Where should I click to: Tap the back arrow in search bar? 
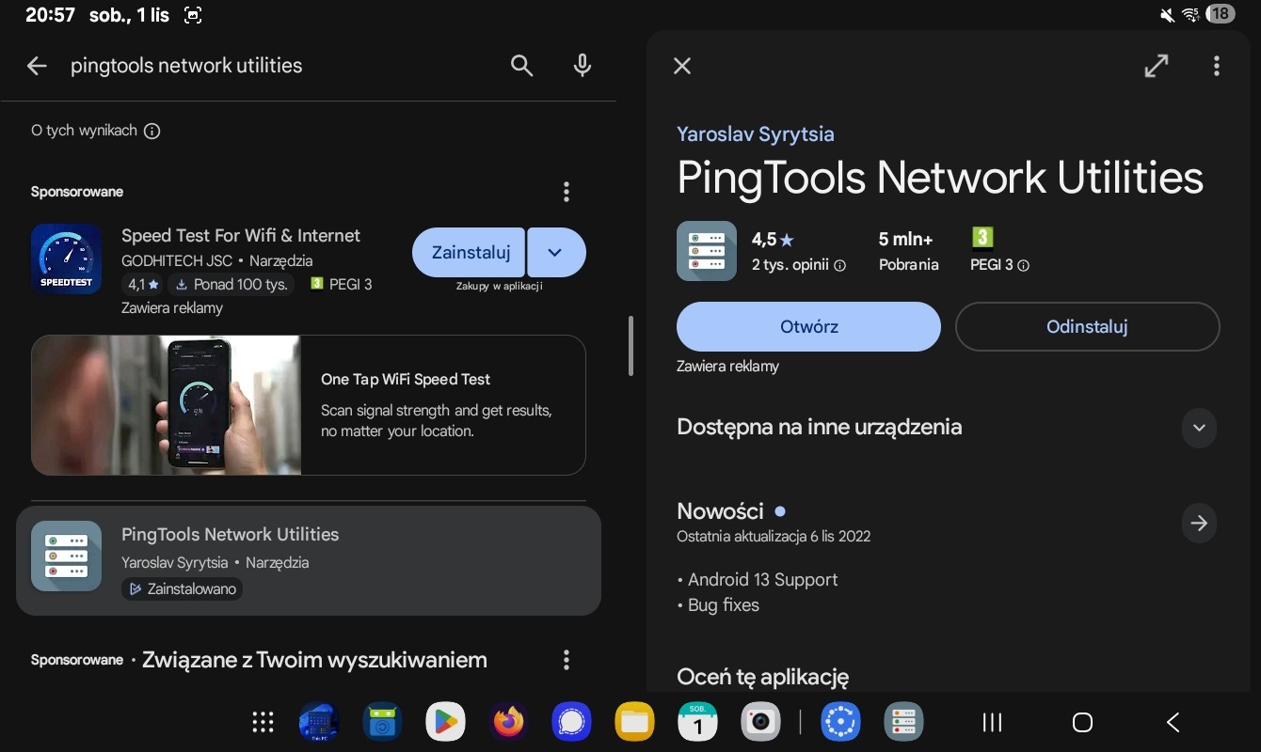click(x=37, y=66)
